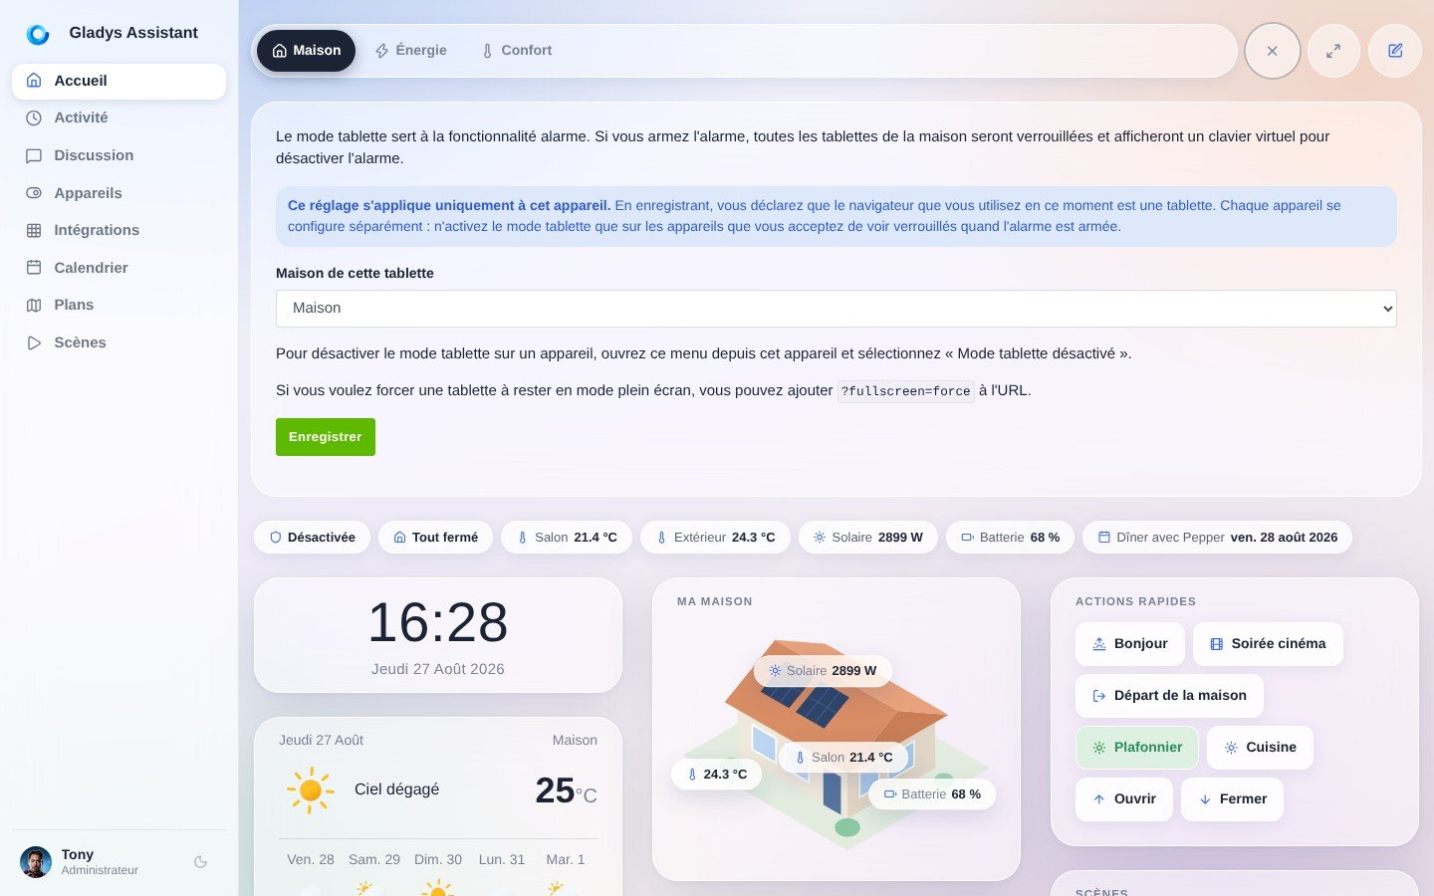
Task: Click the Batterie 68 % status chip
Action: coord(1010,538)
